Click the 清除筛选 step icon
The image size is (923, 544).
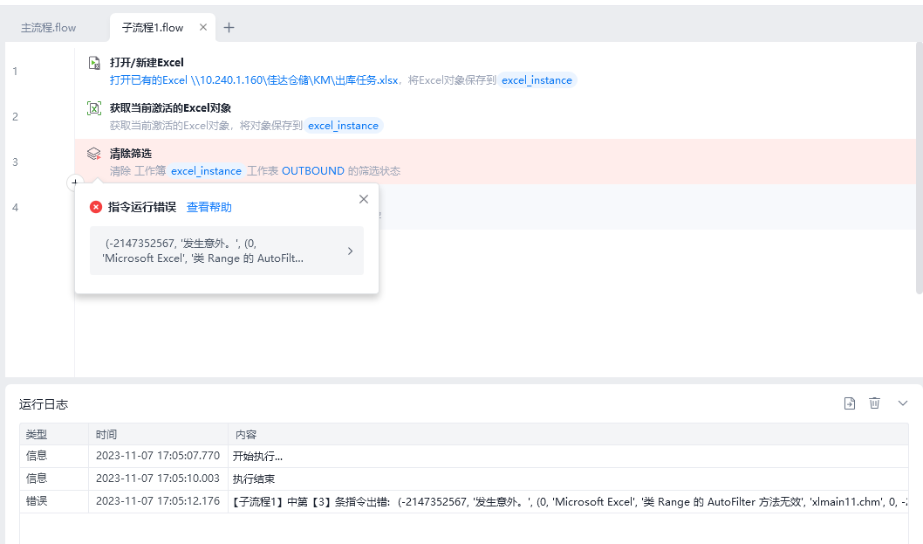[x=94, y=153]
